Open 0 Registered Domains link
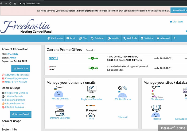This screenshot has height=131, width=187. [17, 93]
